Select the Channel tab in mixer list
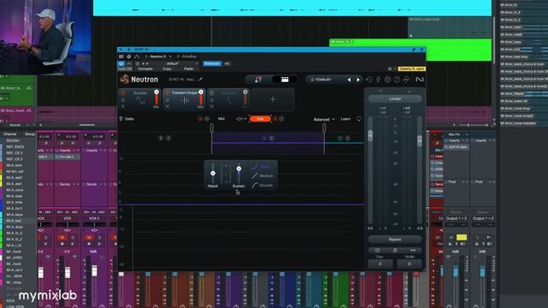Screen dimensions: 548x308 (x=9, y=134)
